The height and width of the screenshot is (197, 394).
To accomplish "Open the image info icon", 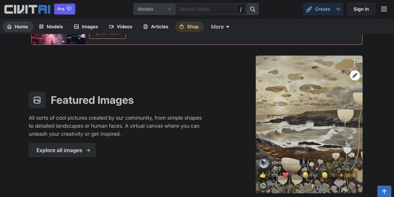I will pos(263,186).
